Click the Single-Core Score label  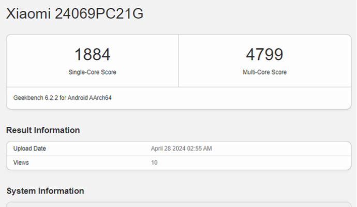click(x=93, y=72)
